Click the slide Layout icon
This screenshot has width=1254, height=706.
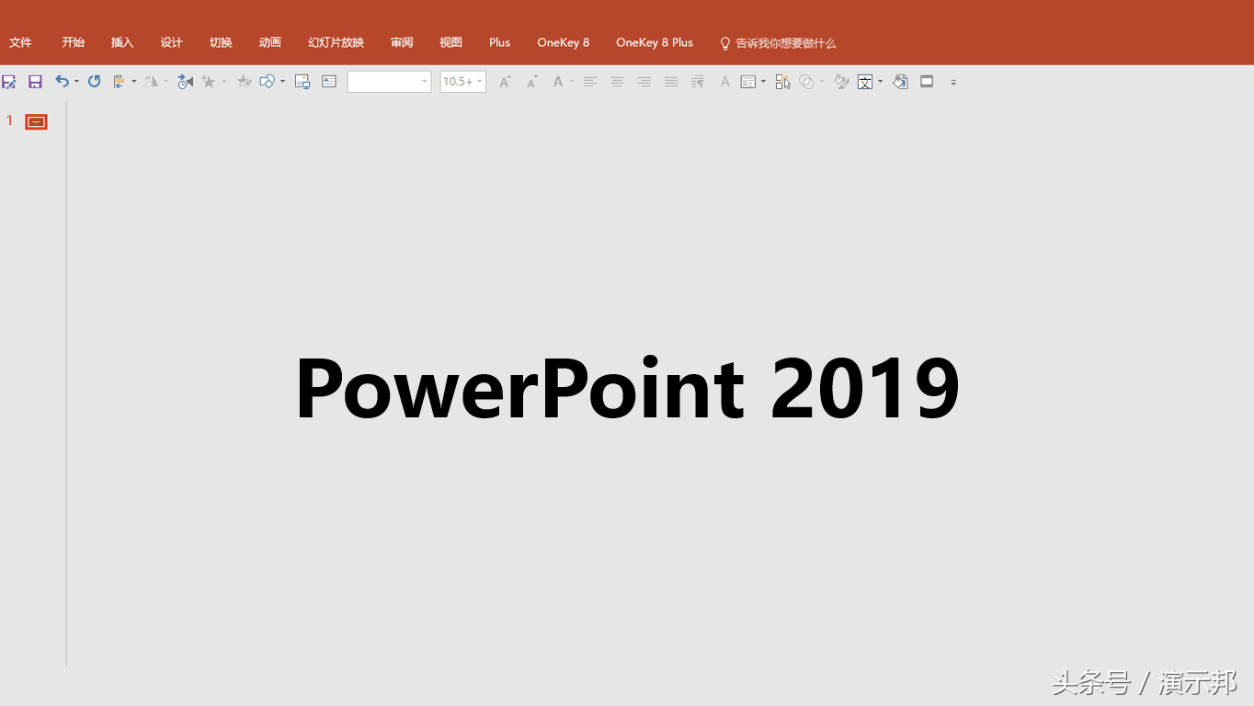point(748,82)
